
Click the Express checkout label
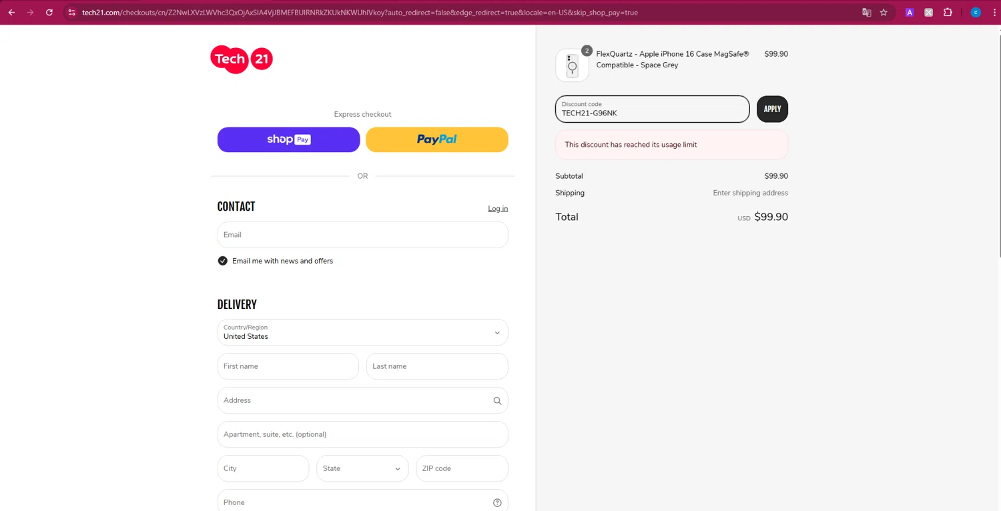point(362,114)
